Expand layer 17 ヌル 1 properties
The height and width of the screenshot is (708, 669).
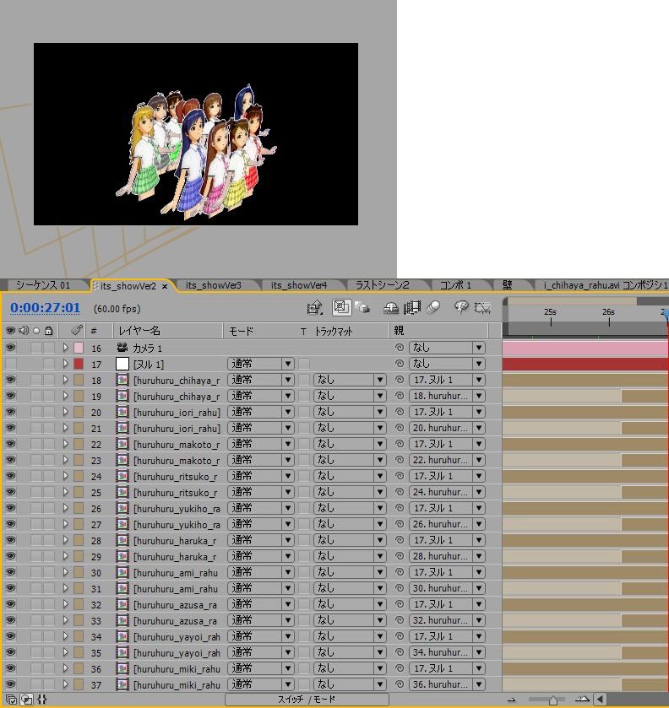[66, 364]
